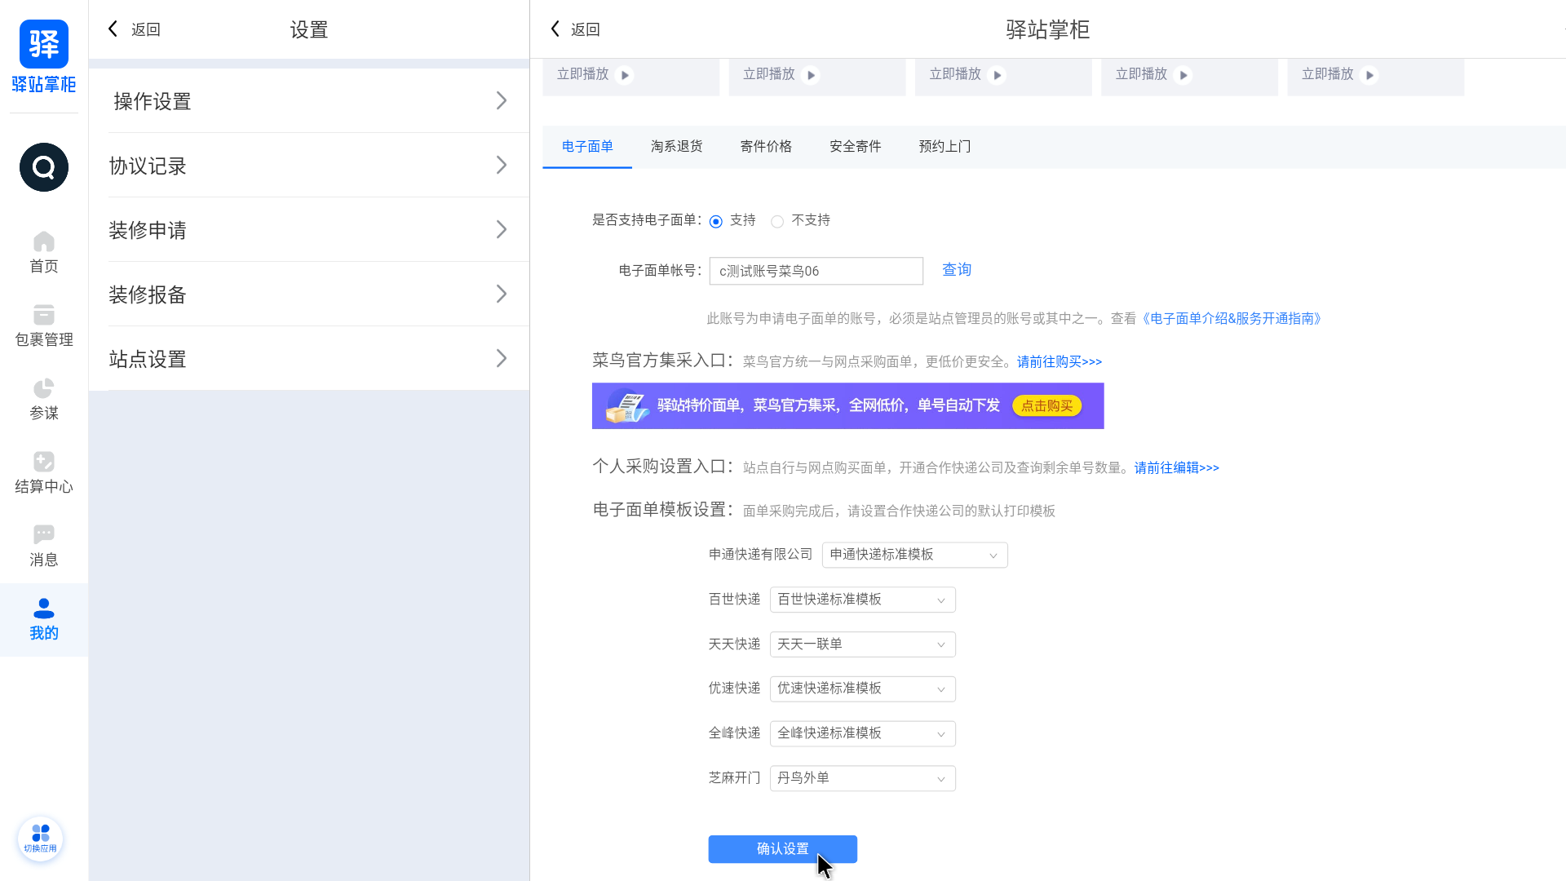Image resolution: width=1566 pixels, height=881 pixels.
Task: Go back using the arrow in 设置 header
Action: coord(113,29)
